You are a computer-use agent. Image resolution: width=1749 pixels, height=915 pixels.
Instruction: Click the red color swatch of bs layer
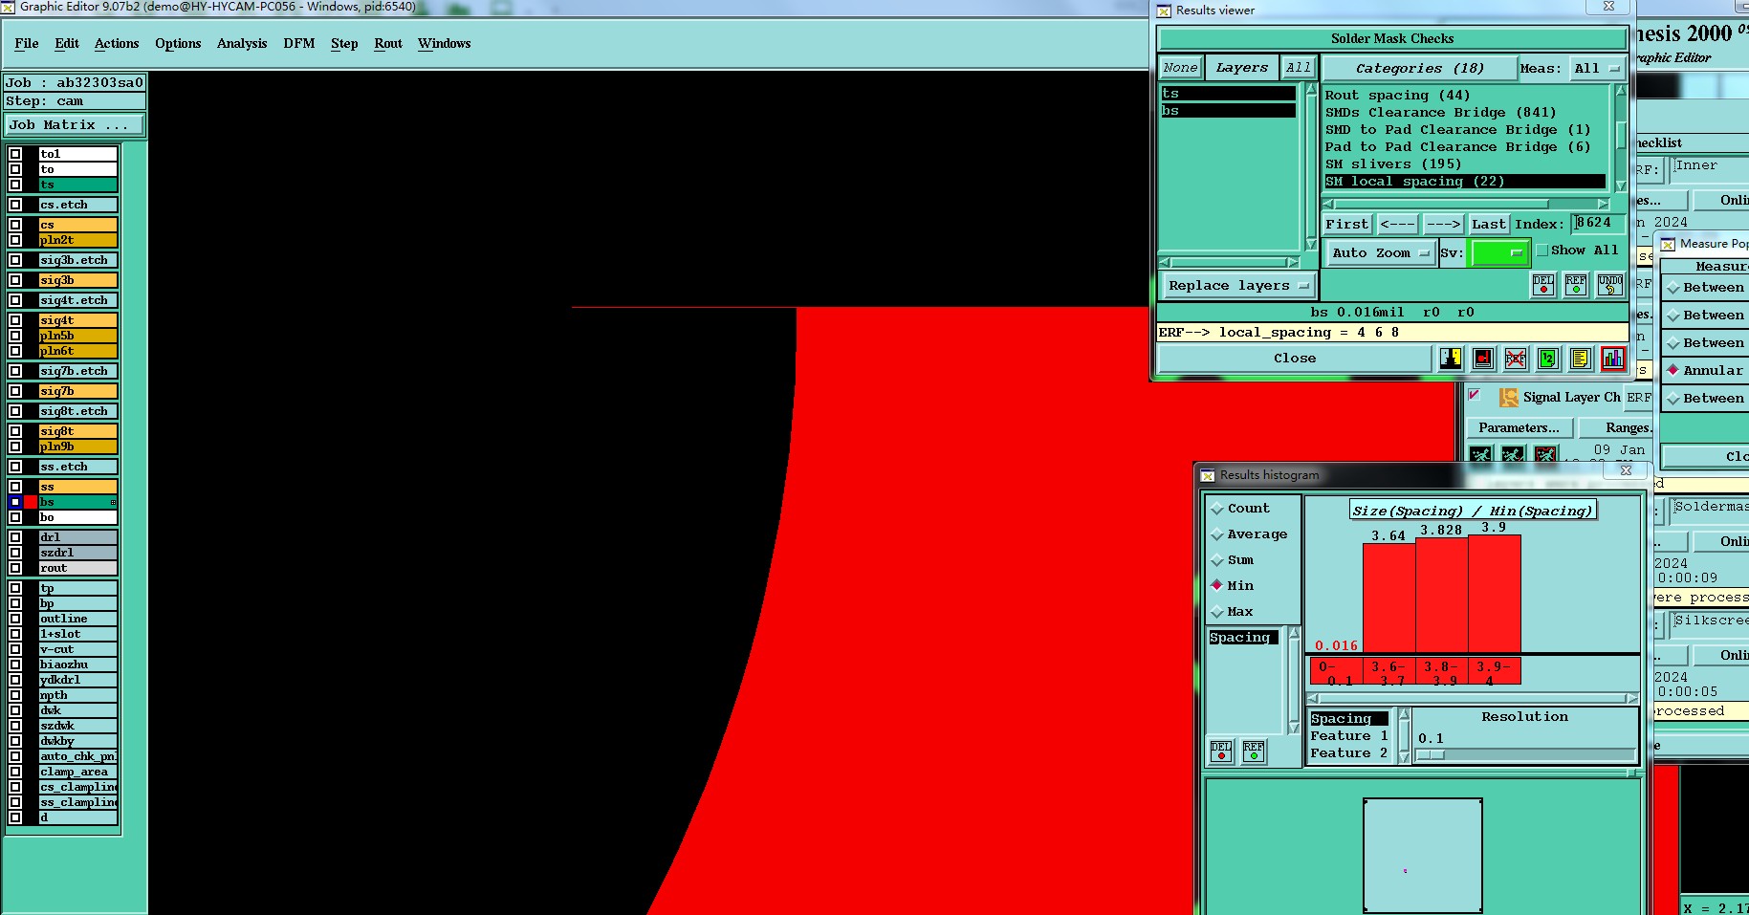coord(31,502)
